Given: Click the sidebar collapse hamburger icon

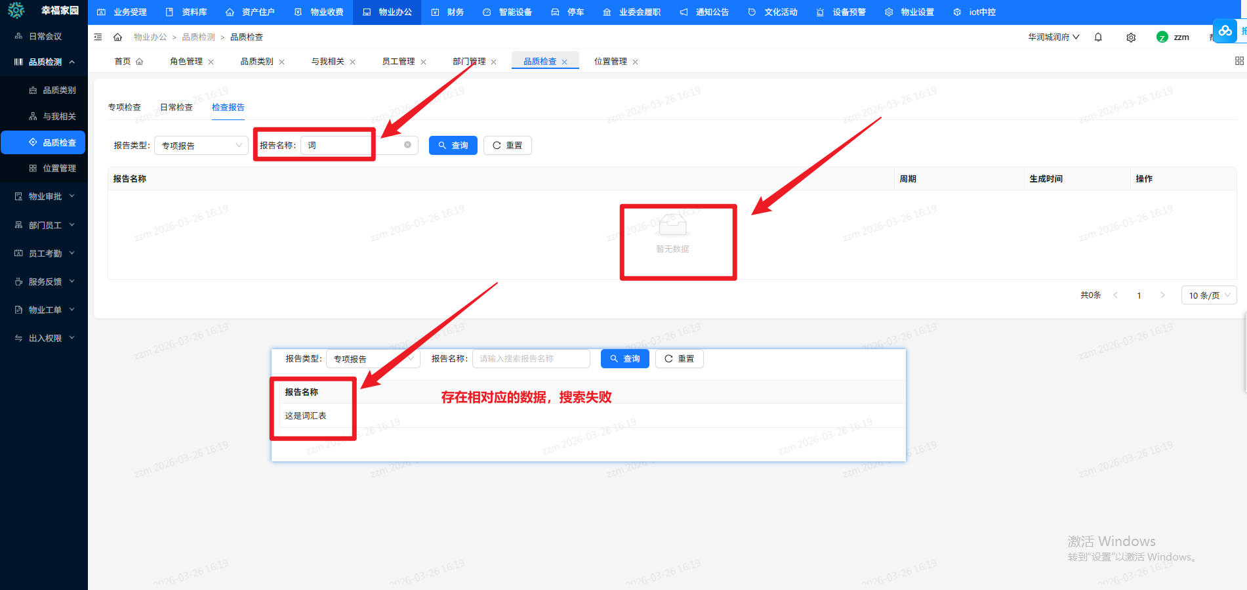Looking at the screenshot, I should pyautogui.click(x=98, y=37).
